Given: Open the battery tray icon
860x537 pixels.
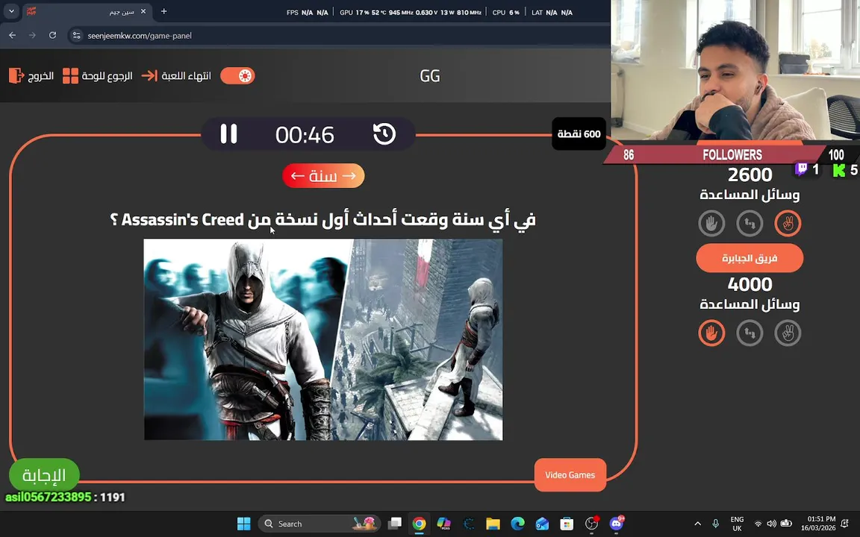Looking at the screenshot, I should click(786, 524).
